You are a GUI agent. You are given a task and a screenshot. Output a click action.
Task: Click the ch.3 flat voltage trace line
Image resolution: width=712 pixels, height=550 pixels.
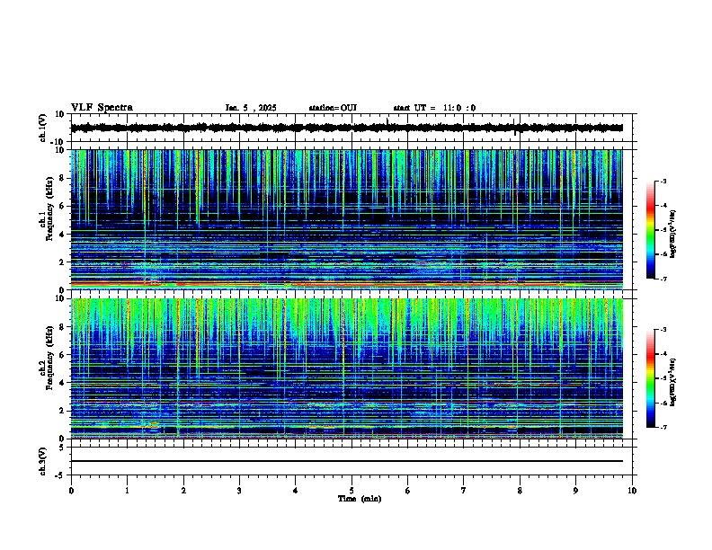(x=346, y=461)
